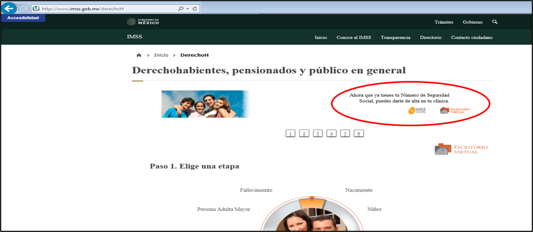533x232 pixels.
Task: Click the 'Paso 1. Elige una etapa' heading
Action: coord(195,166)
